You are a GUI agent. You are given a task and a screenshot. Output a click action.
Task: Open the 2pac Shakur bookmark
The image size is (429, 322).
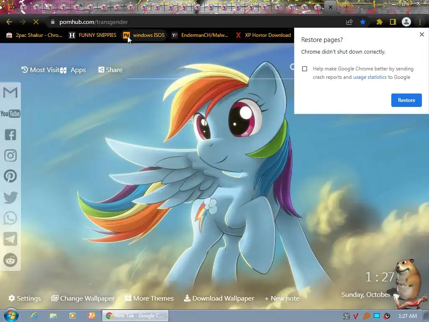(x=34, y=35)
